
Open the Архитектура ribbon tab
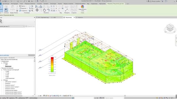(6, 4)
